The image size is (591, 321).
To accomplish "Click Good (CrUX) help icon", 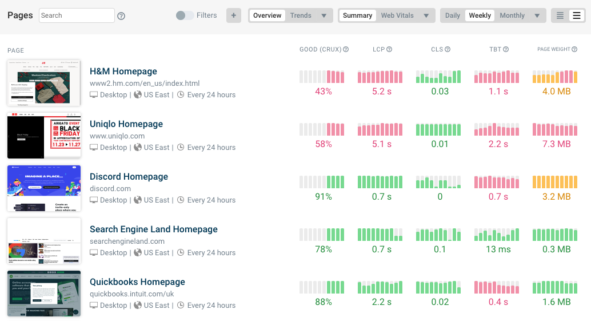I will click(346, 49).
